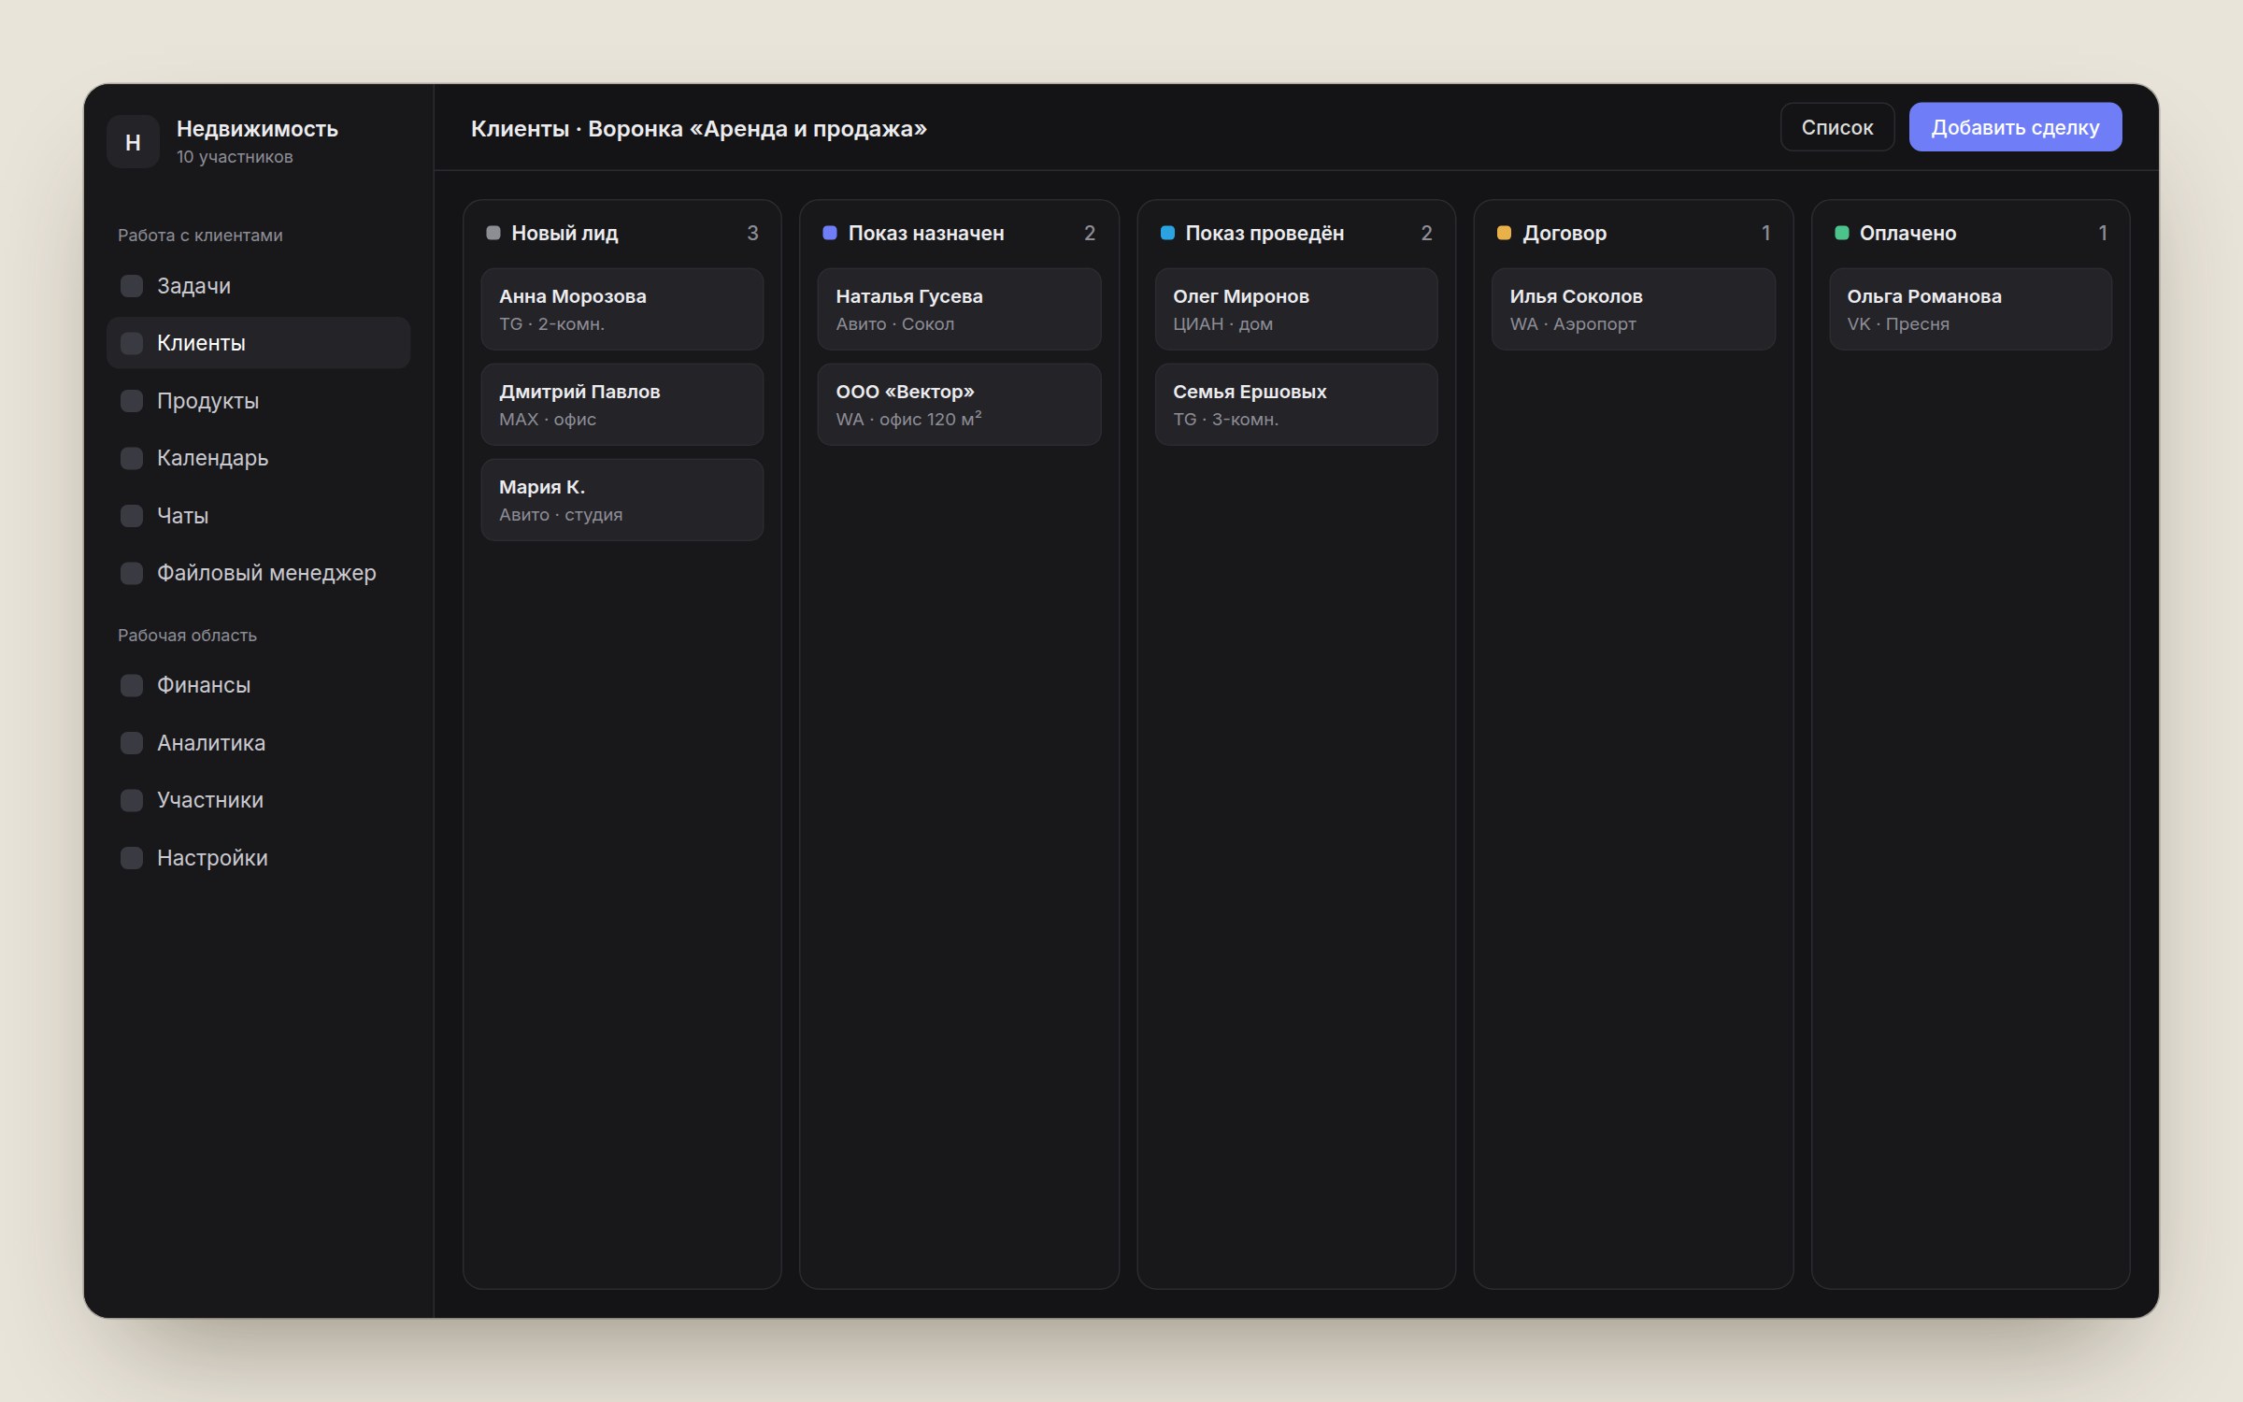This screenshot has width=2243, height=1402.
Task: Open the Ольга Романова deal card
Action: [1970, 309]
